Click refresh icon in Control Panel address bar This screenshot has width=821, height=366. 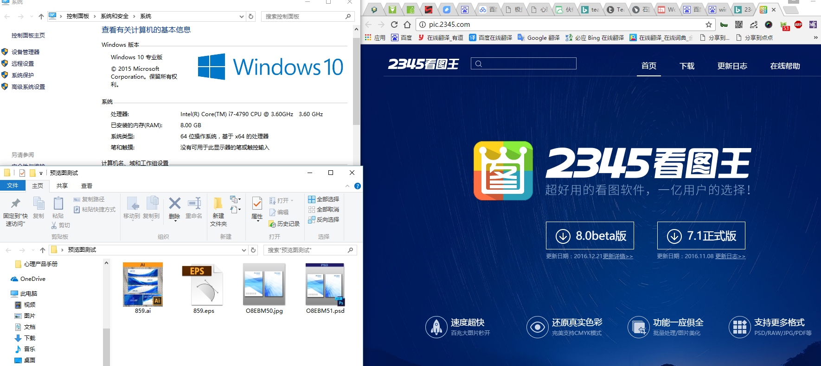pyautogui.click(x=251, y=16)
